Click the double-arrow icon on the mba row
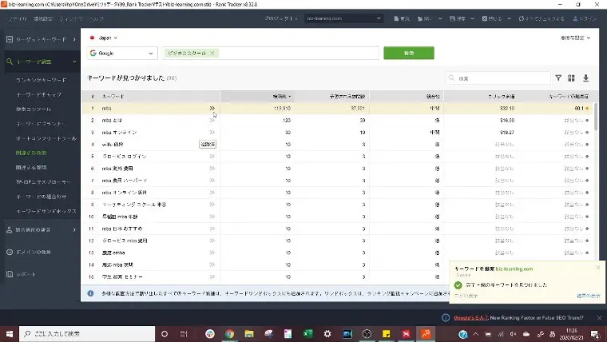Image resolution: width=607 pixels, height=342 pixels. pos(212,108)
